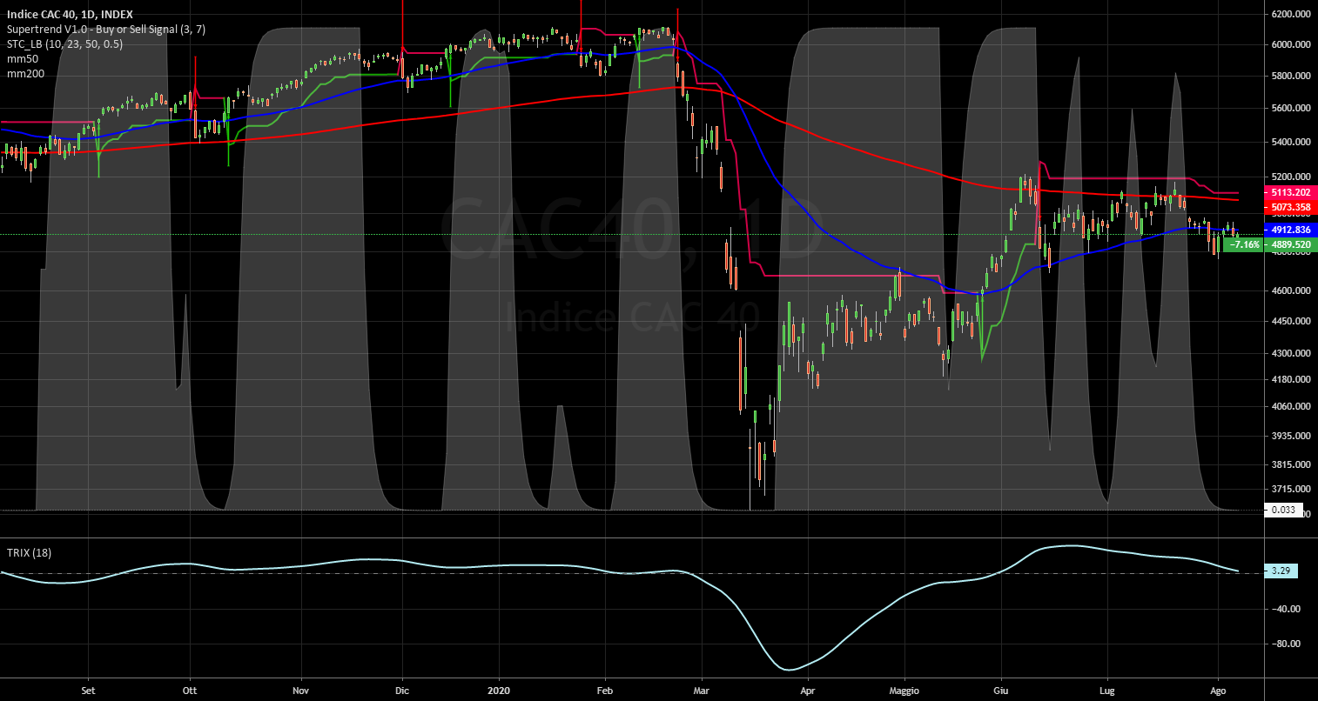Click the 'Dic' month label on time axis
The width and height of the screenshot is (1318, 701).
(x=401, y=691)
